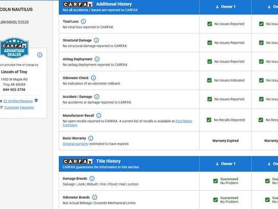Click the Owner 1 person icon in Title History
Image resolution: width=278 pixels, height=209 pixels.
pos(217,164)
